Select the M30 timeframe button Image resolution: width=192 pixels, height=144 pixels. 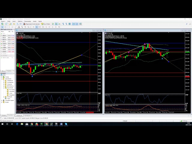pos(43,27)
